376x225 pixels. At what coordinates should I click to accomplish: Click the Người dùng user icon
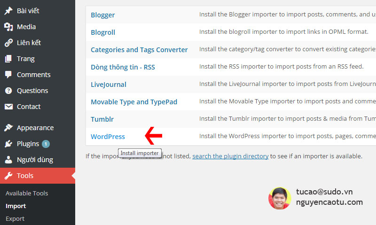tap(8, 160)
